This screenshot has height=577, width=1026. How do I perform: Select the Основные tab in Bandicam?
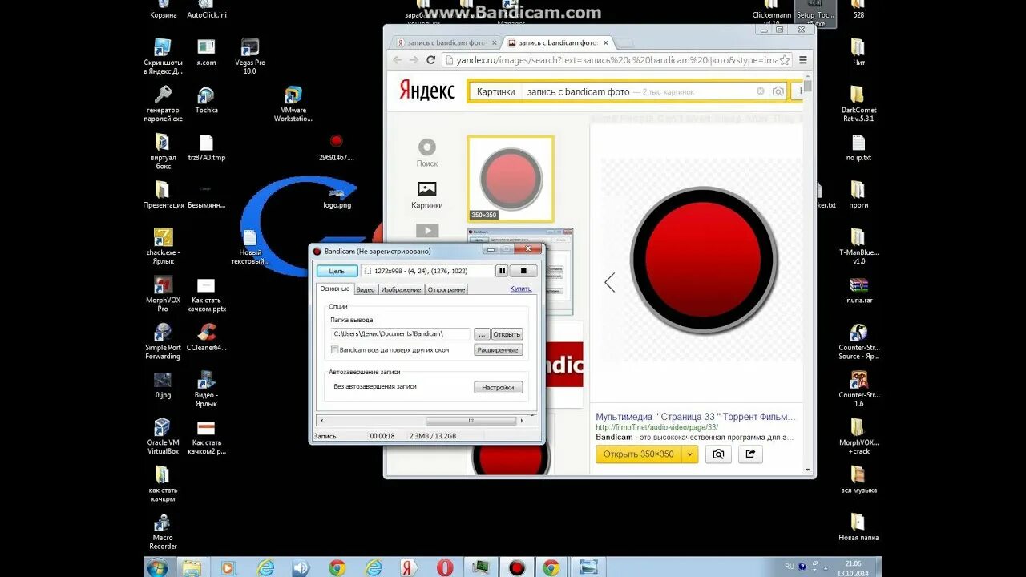coord(334,288)
